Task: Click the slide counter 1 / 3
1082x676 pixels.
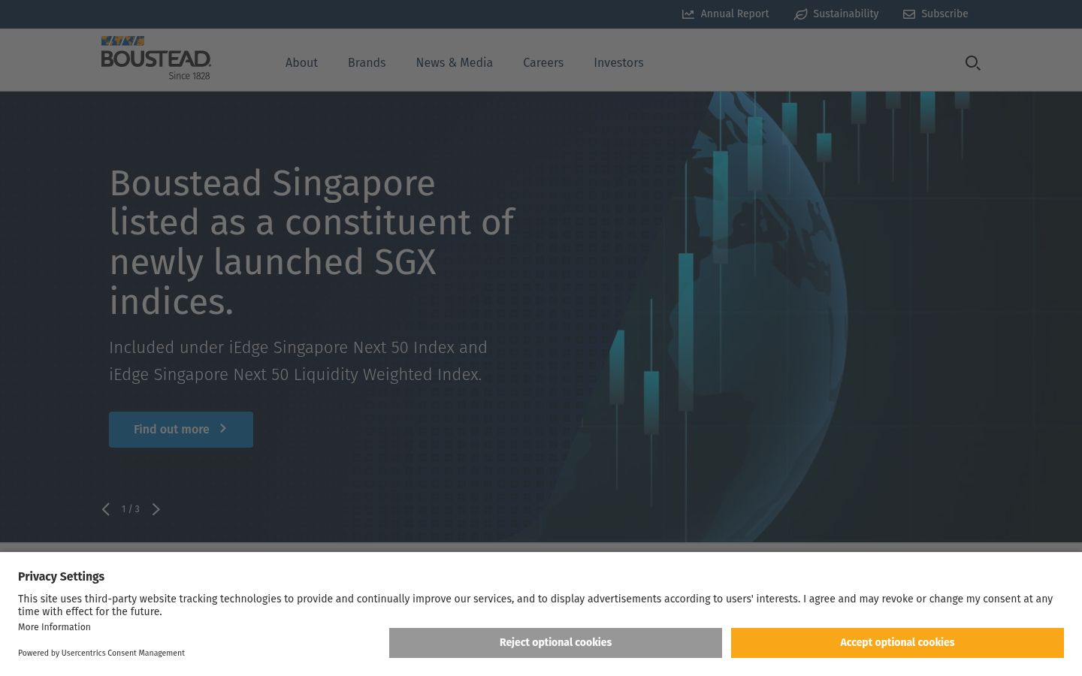Action: 131,509
